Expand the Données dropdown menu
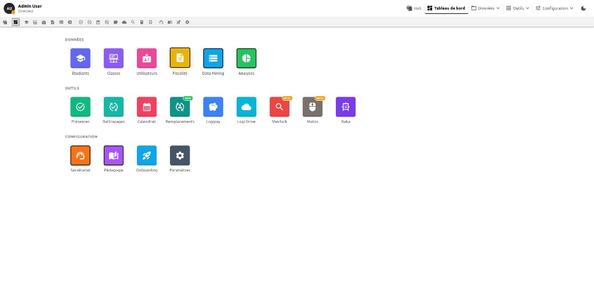Image resolution: width=594 pixels, height=299 pixels. click(x=486, y=8)
